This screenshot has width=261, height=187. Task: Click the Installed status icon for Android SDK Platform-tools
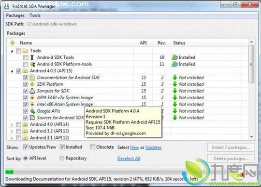coord(175,64)
